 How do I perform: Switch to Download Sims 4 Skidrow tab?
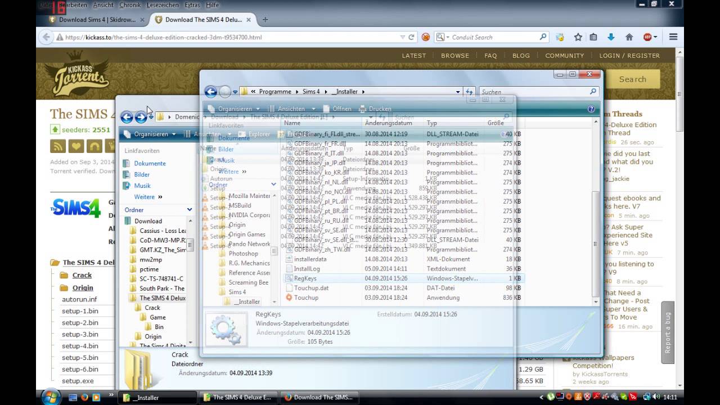[x=96, y=19]
